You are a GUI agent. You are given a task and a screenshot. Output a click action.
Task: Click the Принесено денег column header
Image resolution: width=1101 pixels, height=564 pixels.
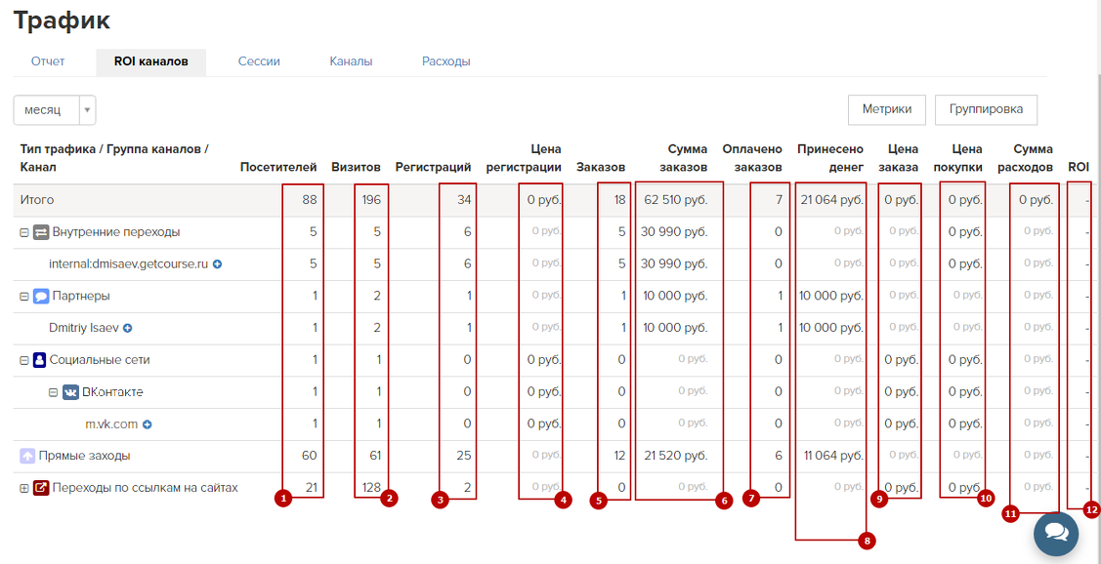830,158
